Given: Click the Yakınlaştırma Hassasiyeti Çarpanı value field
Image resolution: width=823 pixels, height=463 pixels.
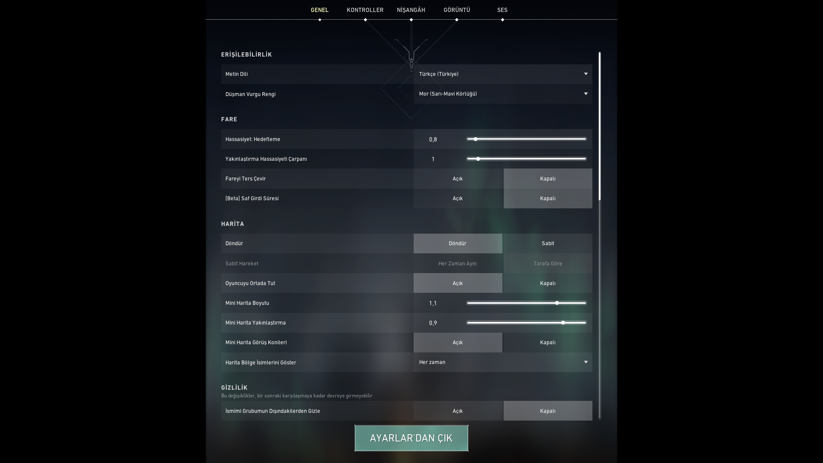Looking at the screenshot, I should tap(433, 159).
